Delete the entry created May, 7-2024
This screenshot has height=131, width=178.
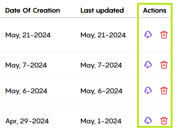(x=164, y=65)
